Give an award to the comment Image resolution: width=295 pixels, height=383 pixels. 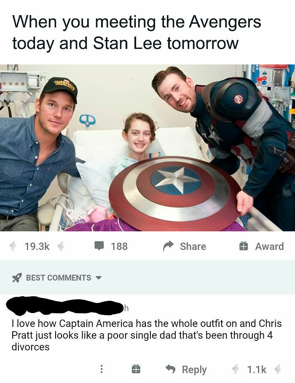(136, 369)
